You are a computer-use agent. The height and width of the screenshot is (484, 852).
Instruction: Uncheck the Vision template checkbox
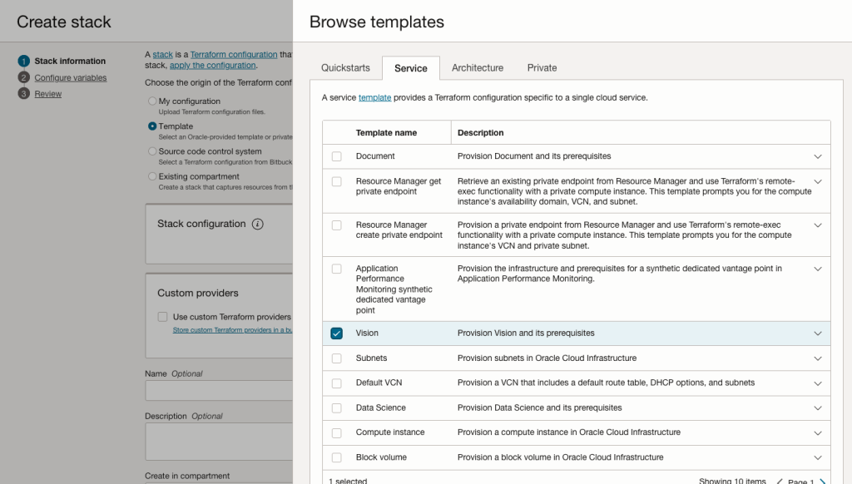click(336, 333)
